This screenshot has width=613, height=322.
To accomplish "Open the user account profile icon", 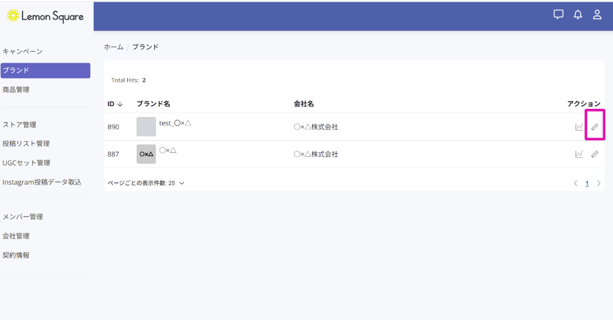I will (x=597, y=15).
